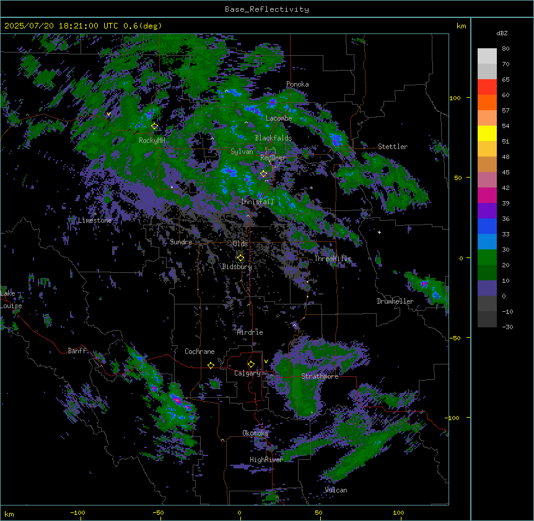Select the red 60-65 dBZ legend swatch
The width and height of the screenshot is (534, 521).
[x=487, y=87]
